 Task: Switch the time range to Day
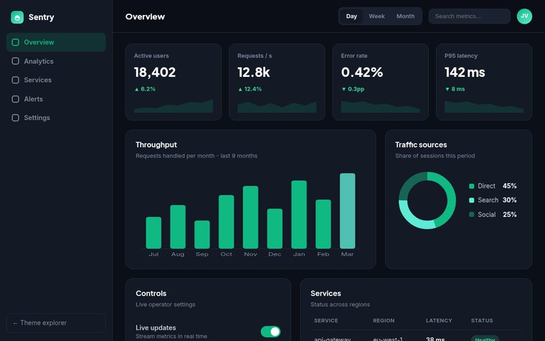point(351,17)
